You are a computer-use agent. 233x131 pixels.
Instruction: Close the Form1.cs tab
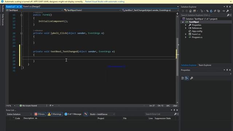(21, 7)
